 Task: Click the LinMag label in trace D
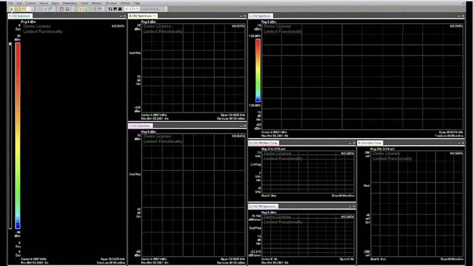pyautogui.click(x=255, y=164)
